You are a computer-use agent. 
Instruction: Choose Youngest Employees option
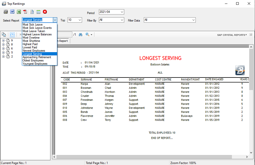tap(40, 64)
